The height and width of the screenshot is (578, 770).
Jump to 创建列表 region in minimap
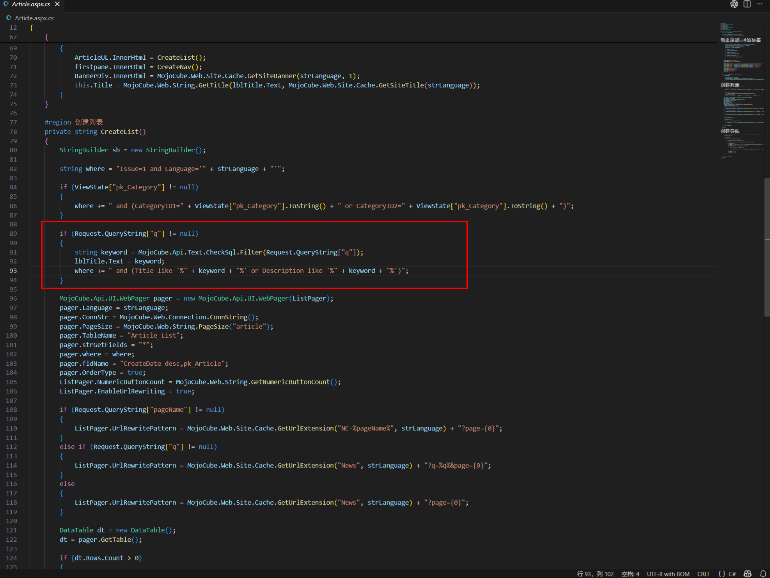(730, 85)
